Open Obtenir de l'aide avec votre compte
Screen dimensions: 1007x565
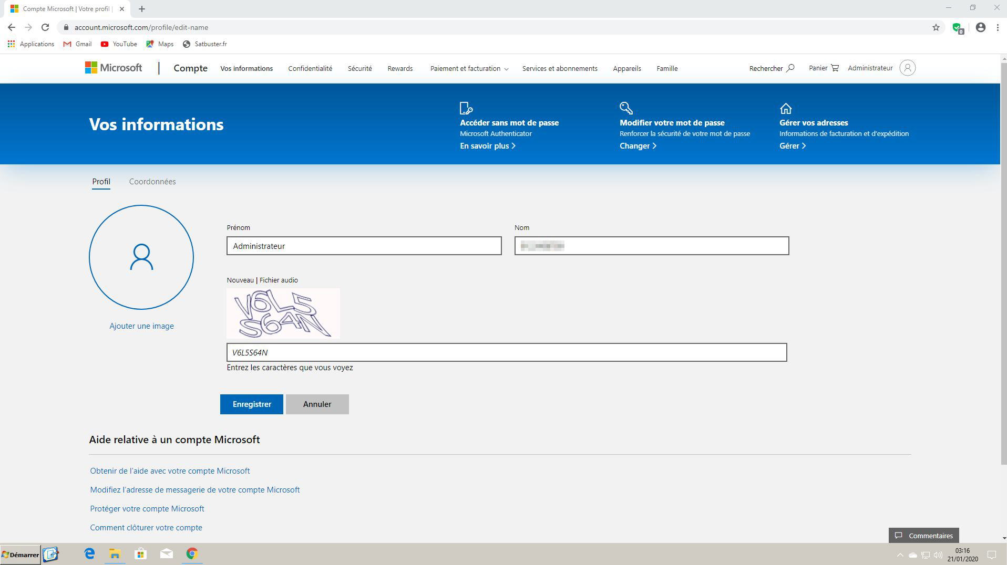170,471
